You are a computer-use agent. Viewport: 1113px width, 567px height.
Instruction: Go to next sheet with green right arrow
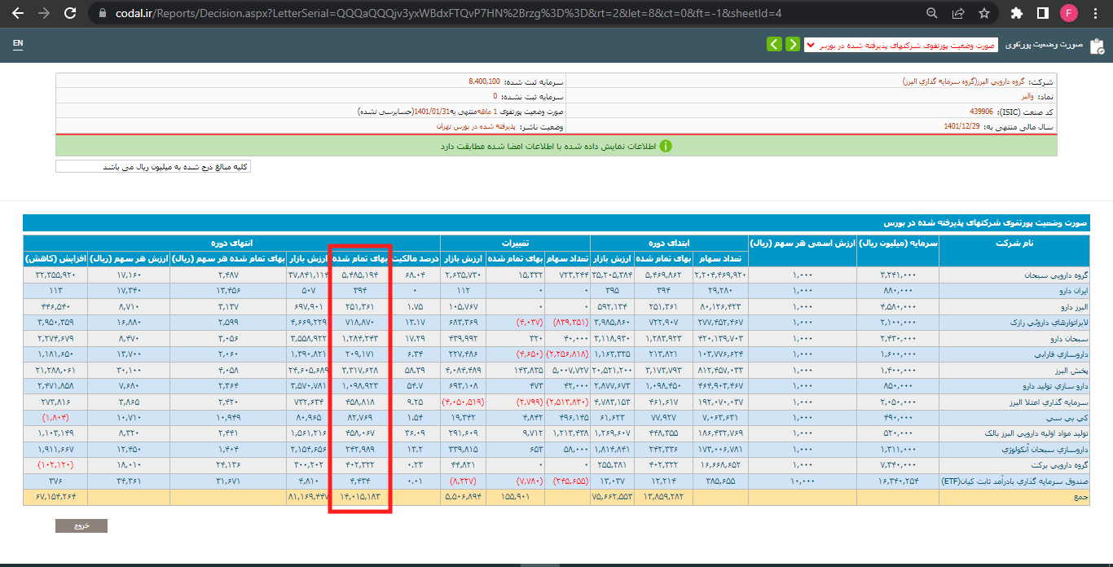pyautogui.click(x=792, y=44)
